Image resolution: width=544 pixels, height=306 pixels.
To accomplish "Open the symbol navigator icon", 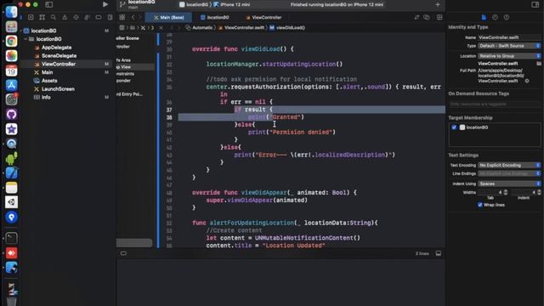I will coord(42,17).
